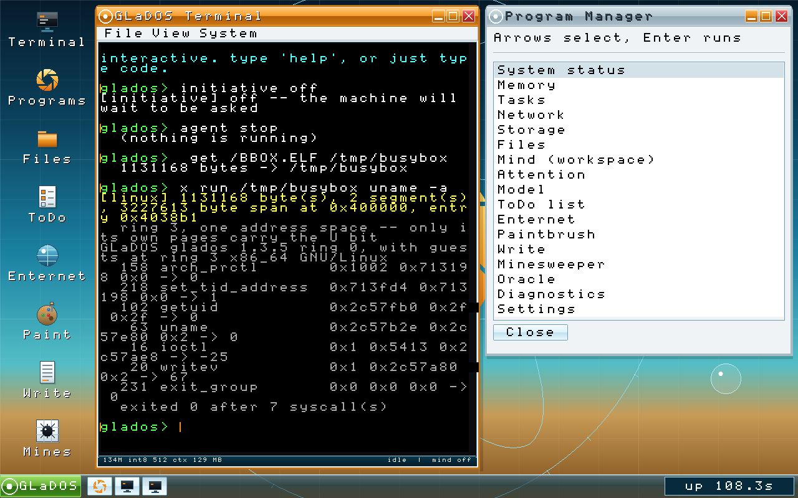Select Mind (workspace) in the list

638,160
